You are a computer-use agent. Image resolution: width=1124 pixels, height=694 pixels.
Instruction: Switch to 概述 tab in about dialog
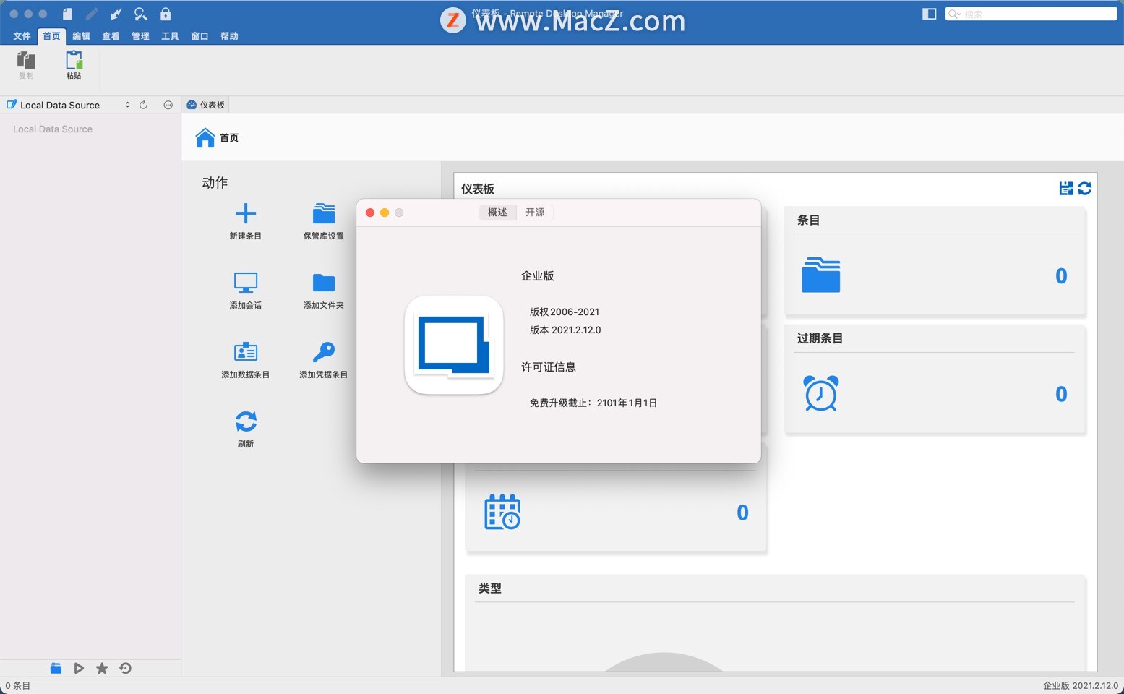(497, 213)
